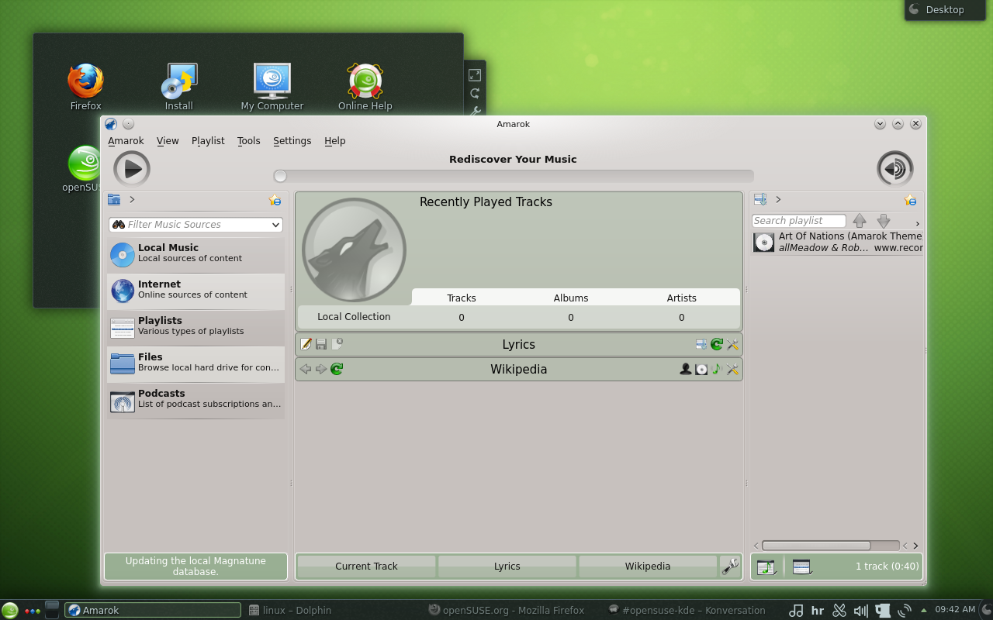This screenshot has width=993, height=620.
Task: Open applet configuration wrench at bottom toolbar
Action: pos(730,566)
